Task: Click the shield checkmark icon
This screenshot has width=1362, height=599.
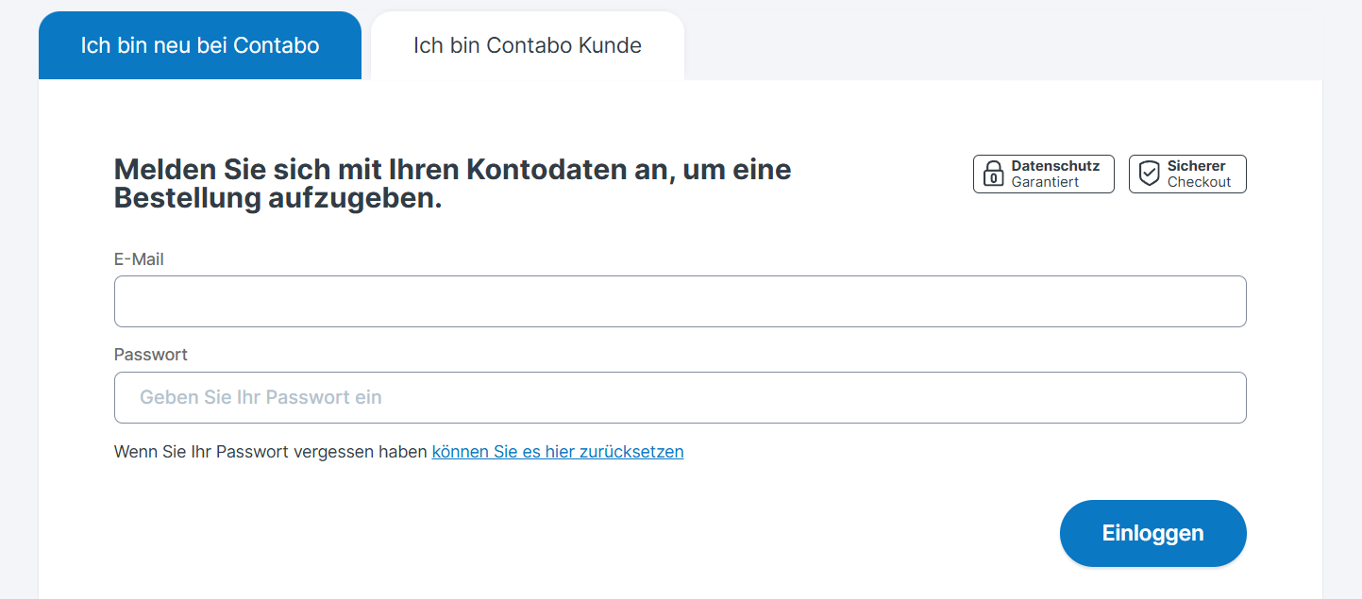Action: point(1149,175)
